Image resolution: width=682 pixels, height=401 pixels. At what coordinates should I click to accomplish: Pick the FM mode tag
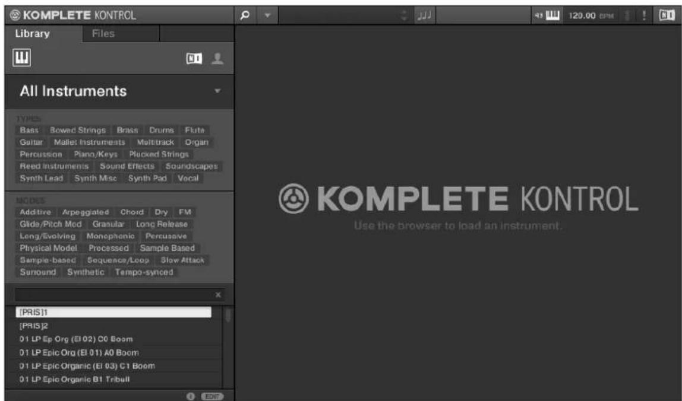click(x=185, y=212)
